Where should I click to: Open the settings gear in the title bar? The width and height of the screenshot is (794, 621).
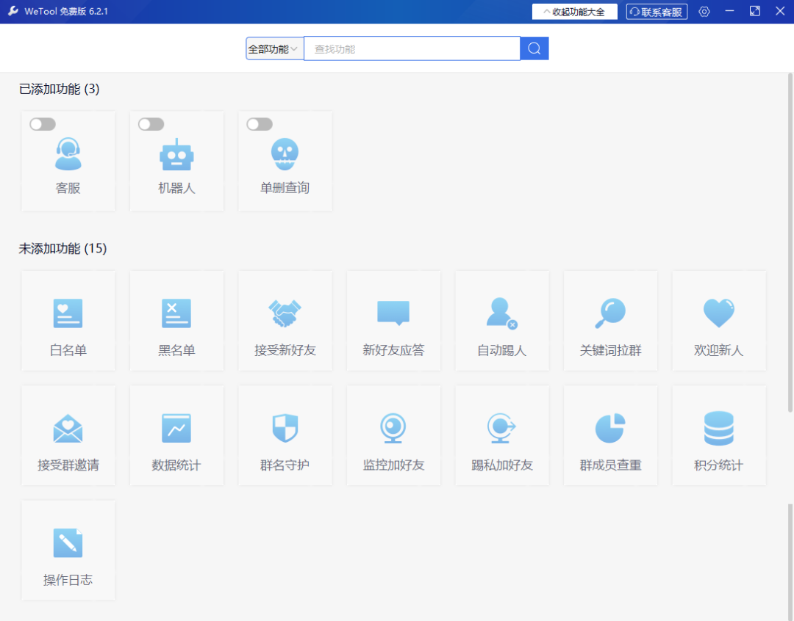pyautogui.click(x=704, y=11)
